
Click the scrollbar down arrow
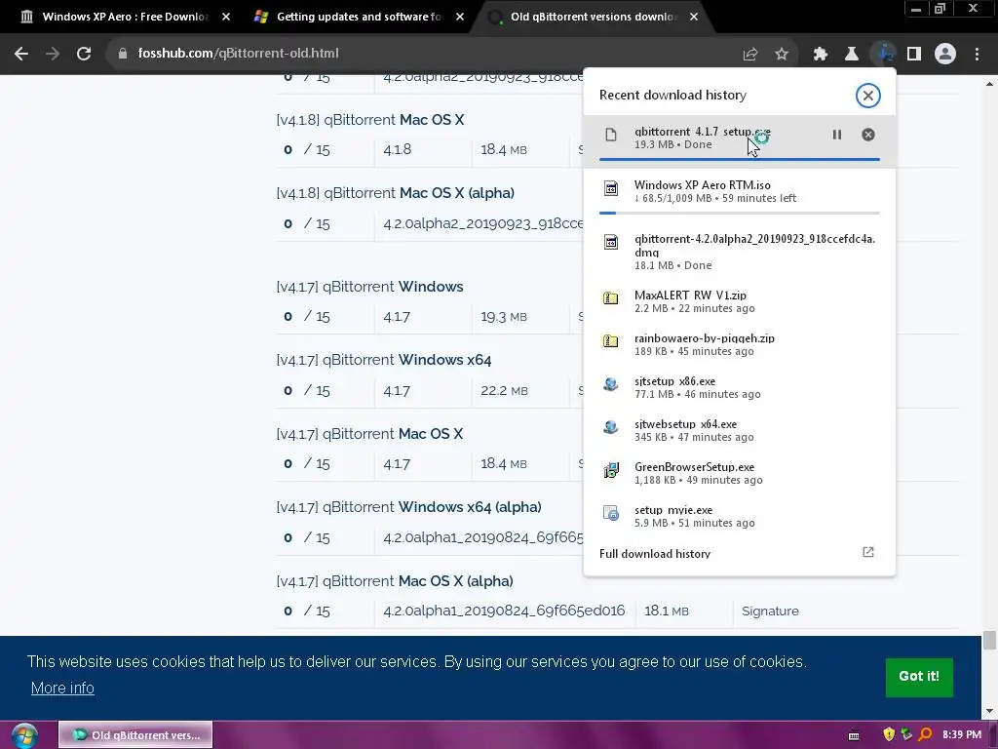tap(989, 711)
